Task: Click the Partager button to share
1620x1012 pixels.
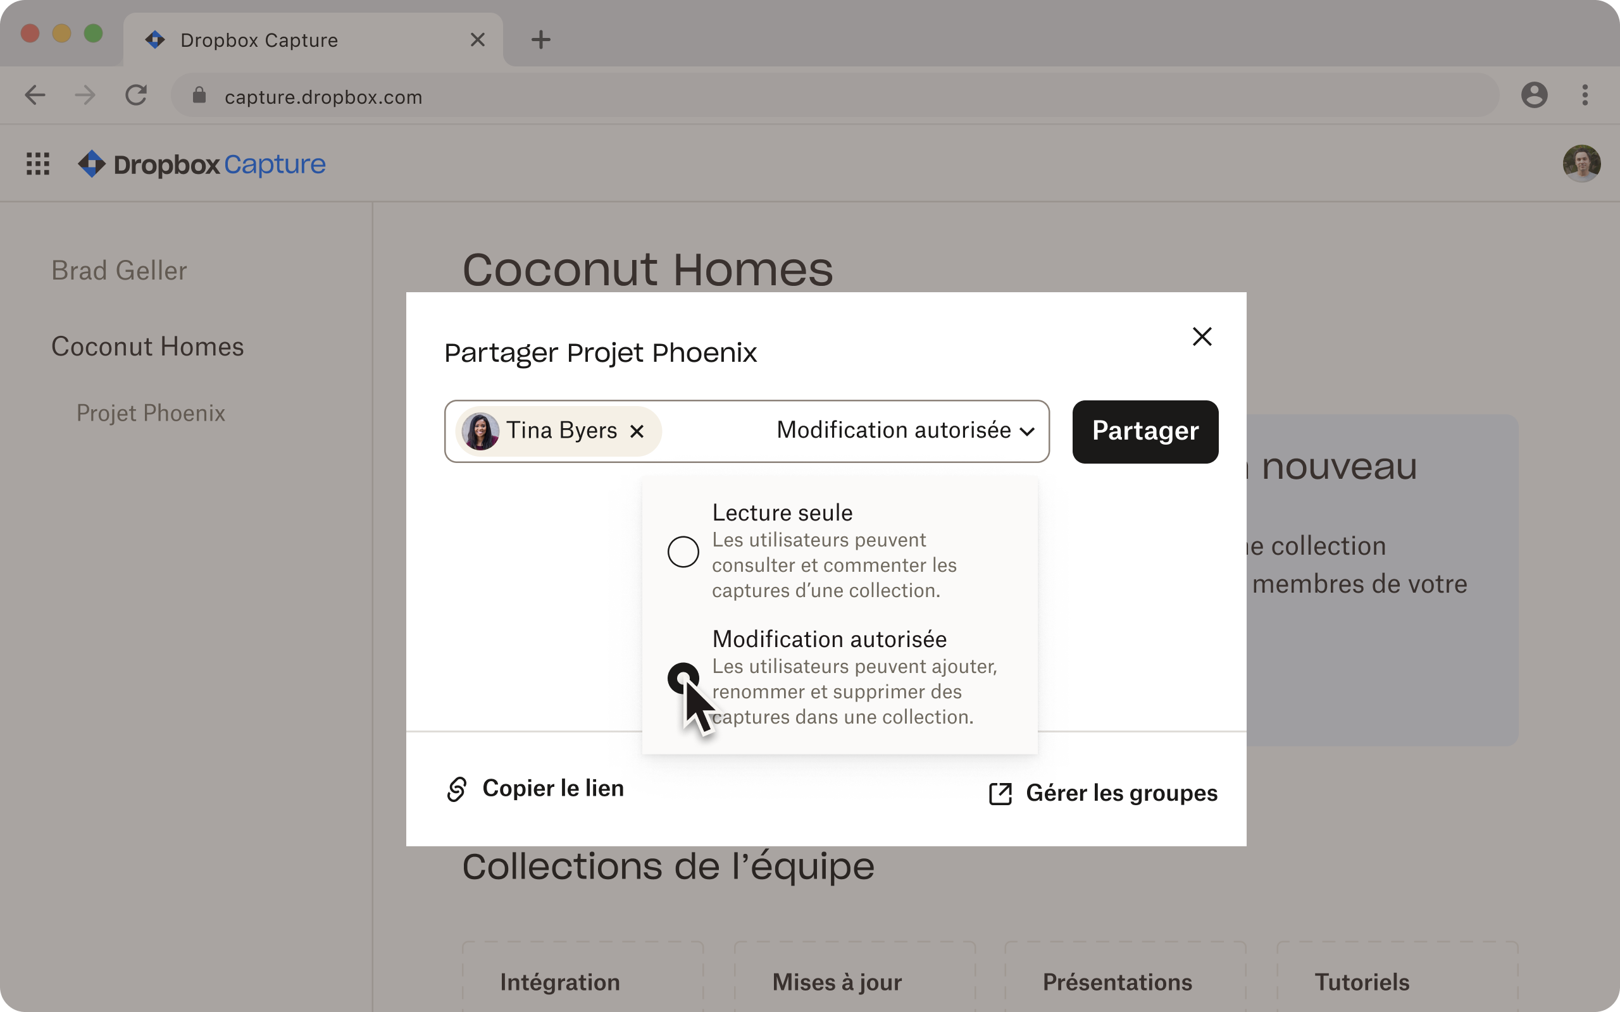Action: click(1144, 430)
